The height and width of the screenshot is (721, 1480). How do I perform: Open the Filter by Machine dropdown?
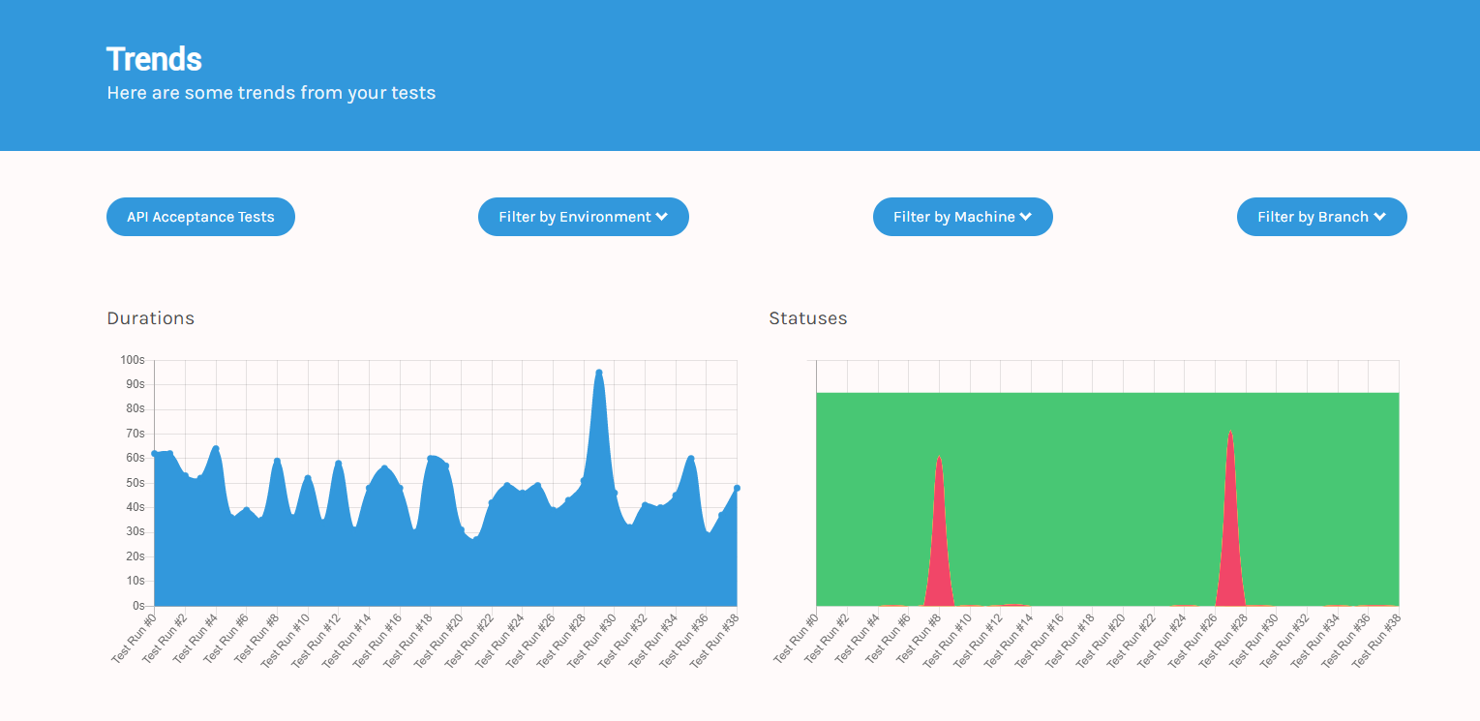963,217
